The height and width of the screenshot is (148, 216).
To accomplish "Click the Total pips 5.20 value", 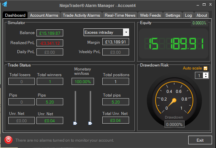I will [x=116, y=102].
